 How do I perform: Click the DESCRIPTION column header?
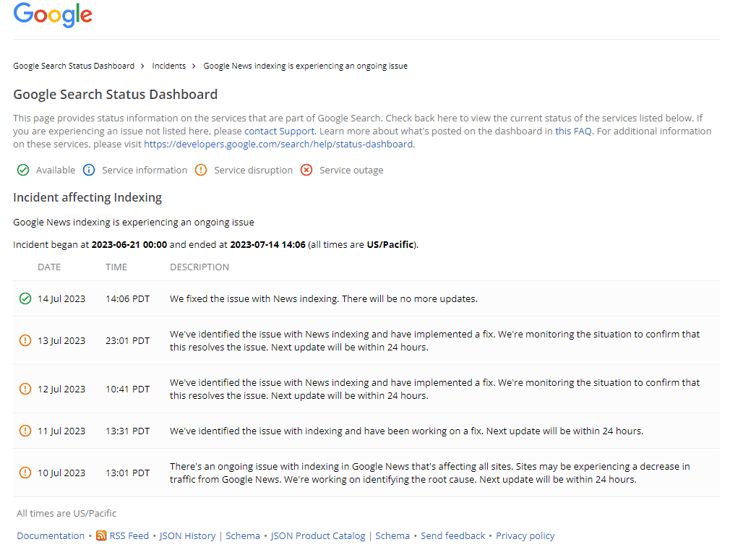199,267
